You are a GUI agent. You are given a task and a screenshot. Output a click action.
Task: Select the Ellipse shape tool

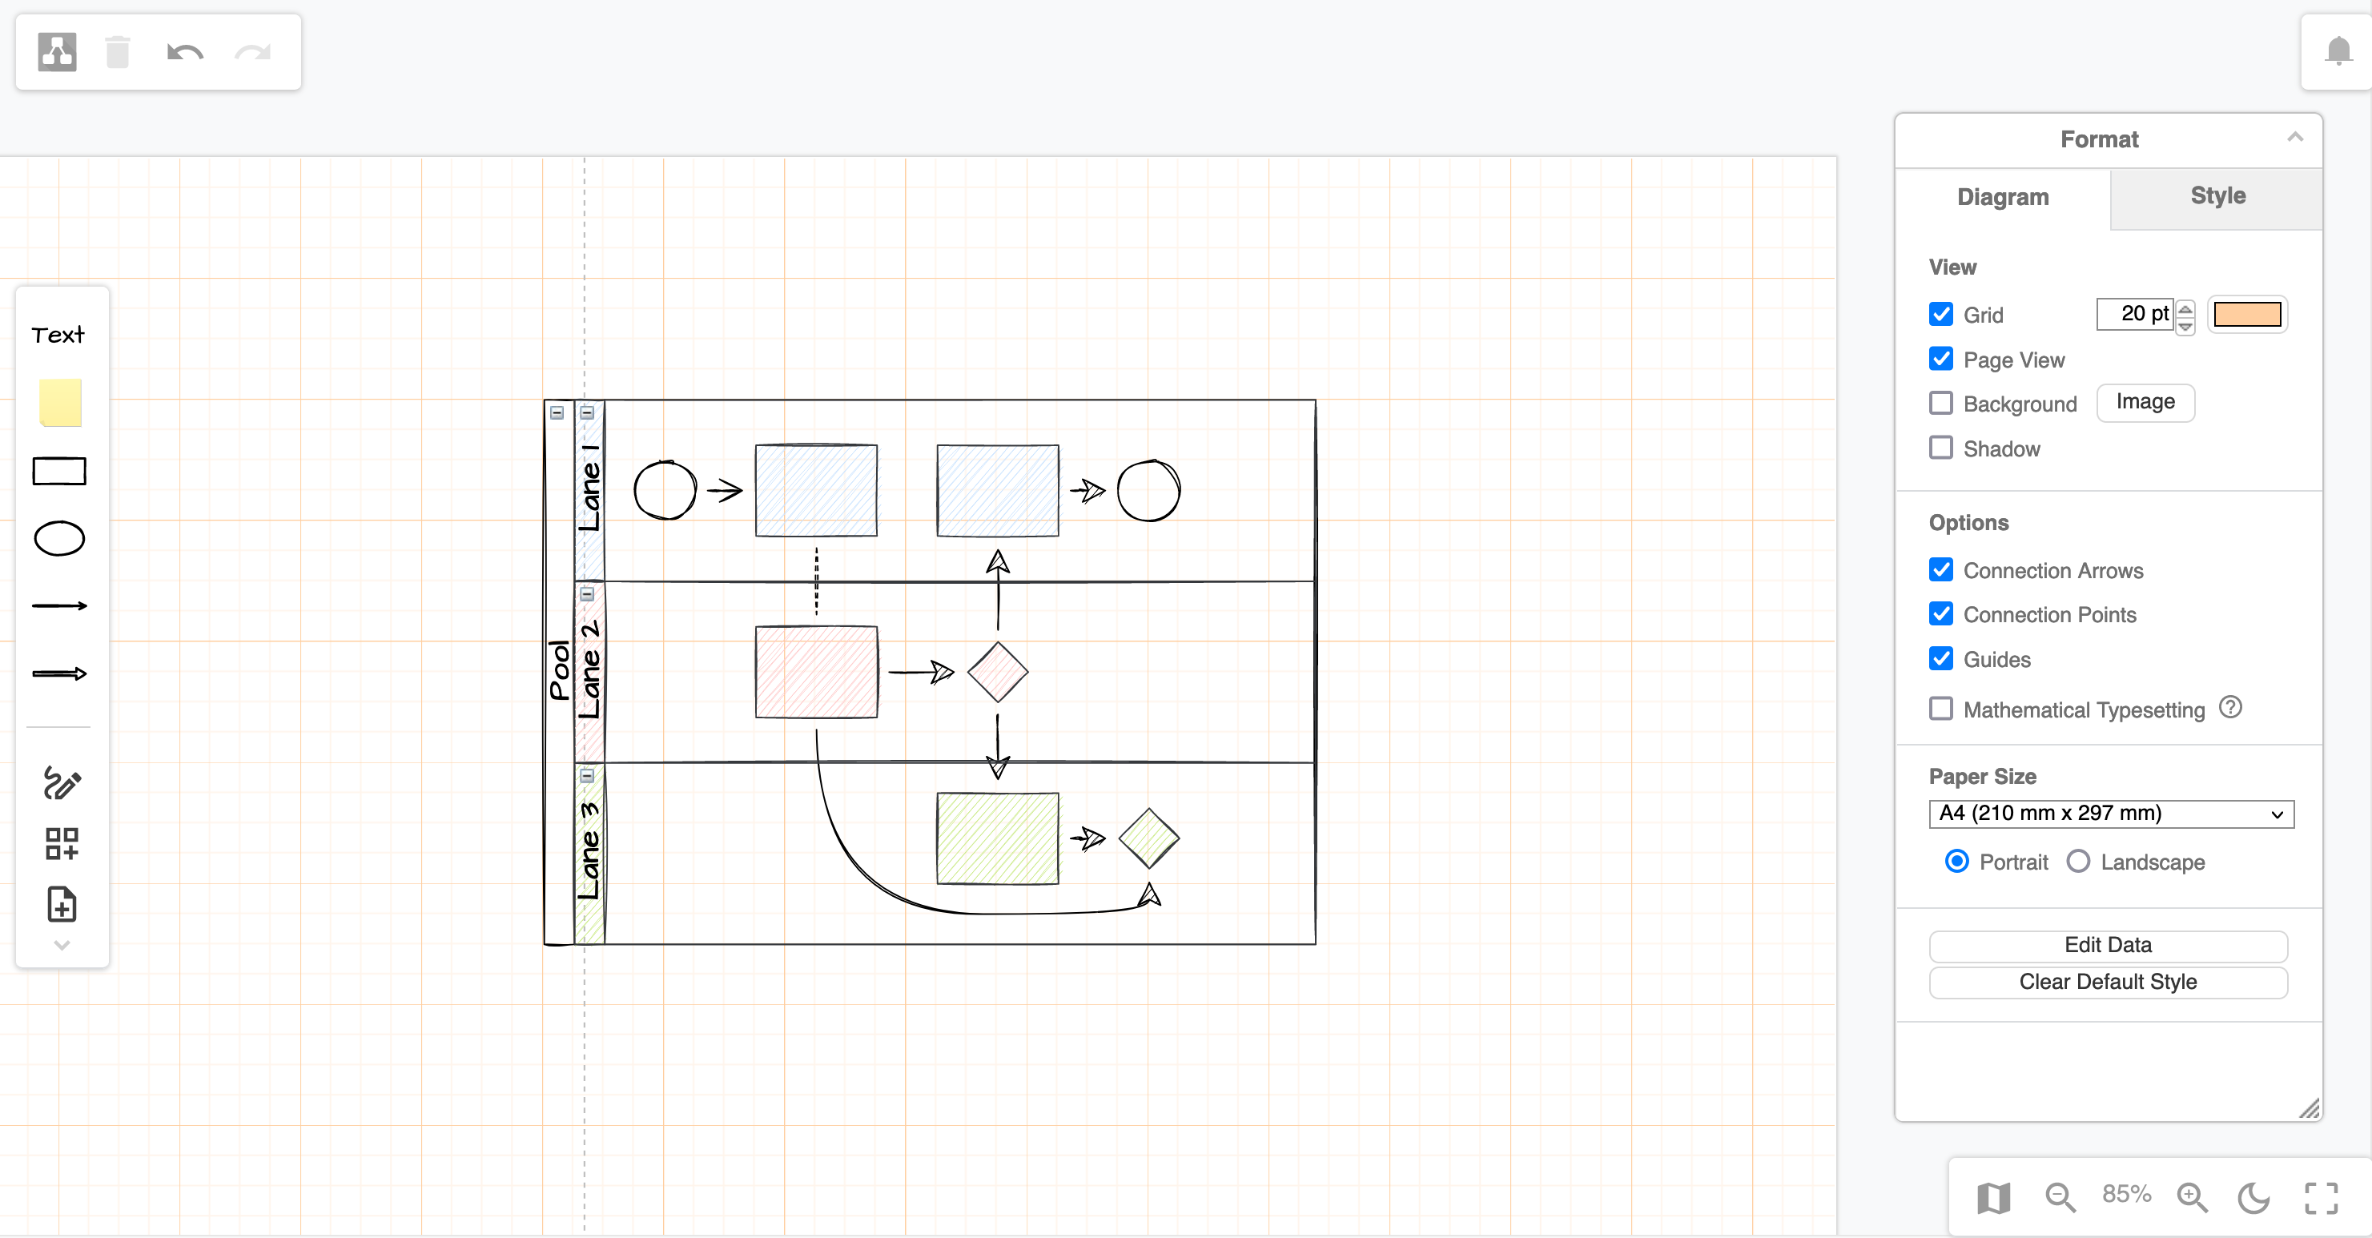(x=59, y=538)
